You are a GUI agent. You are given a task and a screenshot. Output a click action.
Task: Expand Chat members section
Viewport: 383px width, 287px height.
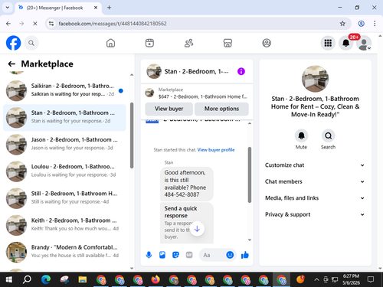pos(315,181)
